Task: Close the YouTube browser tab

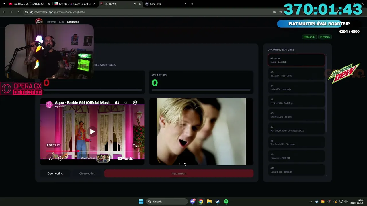Action: (49, 4)
